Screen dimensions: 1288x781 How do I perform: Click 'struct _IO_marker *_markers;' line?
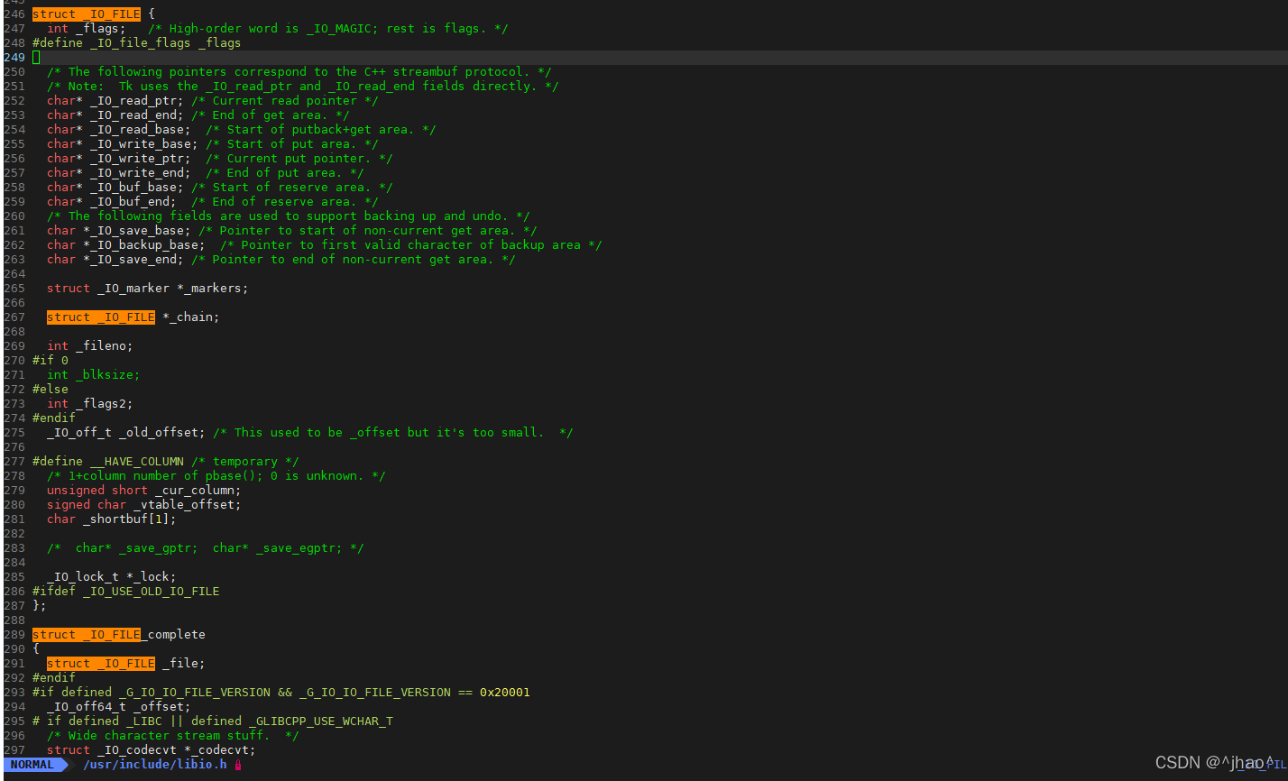(x=148, y=289)
